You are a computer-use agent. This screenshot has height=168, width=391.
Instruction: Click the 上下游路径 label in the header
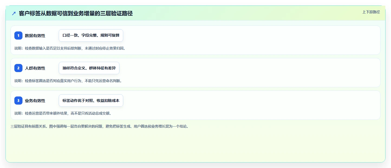point(371,12)
